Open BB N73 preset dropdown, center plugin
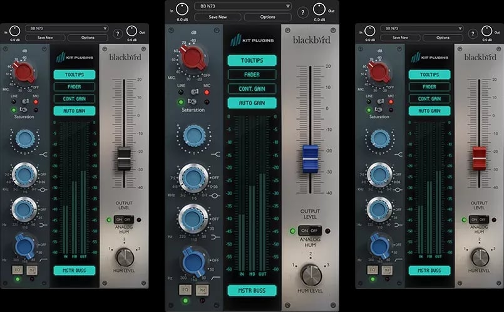The image size is (504, 312). point(243,6)
